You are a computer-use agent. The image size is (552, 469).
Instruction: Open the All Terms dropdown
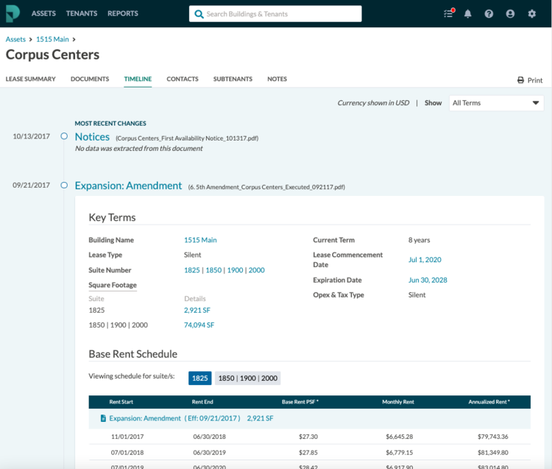(x=496, y=103)
